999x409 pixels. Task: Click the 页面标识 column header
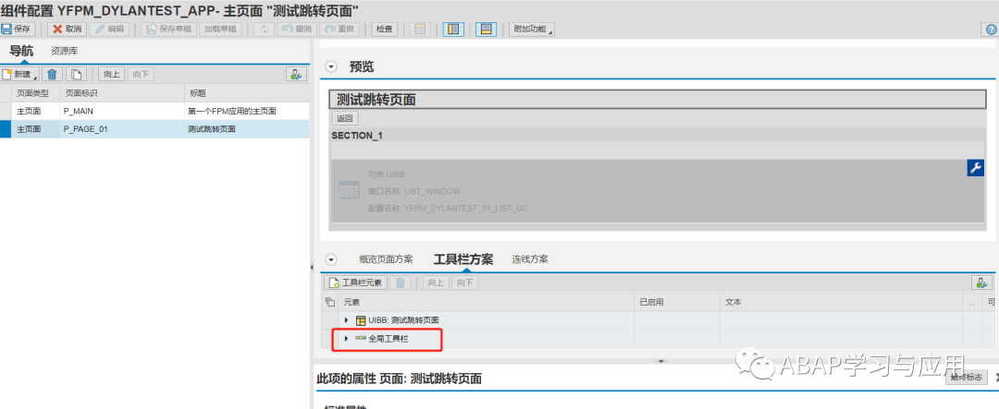(122, 93)
